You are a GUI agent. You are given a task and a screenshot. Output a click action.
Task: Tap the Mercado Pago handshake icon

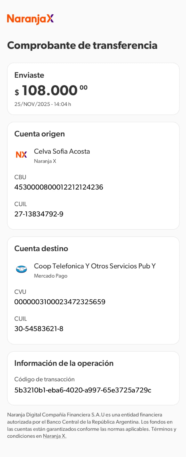[x=21, y=269]
